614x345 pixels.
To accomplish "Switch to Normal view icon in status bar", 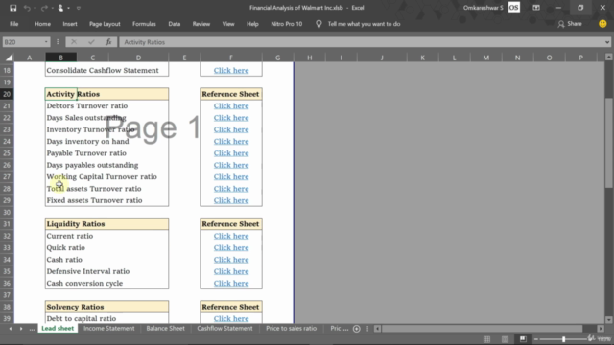I will (x=486, y=339).
